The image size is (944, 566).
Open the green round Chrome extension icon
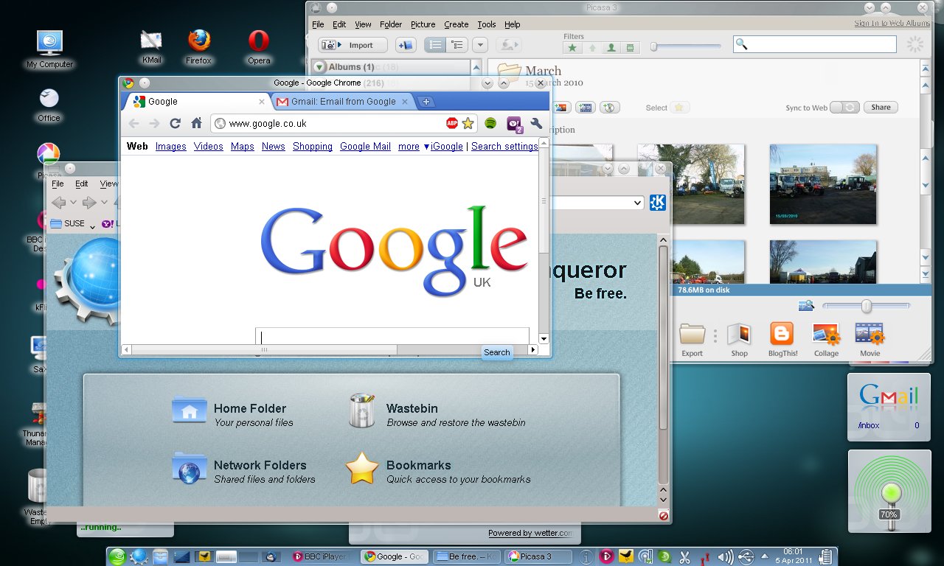pos(490,123)
